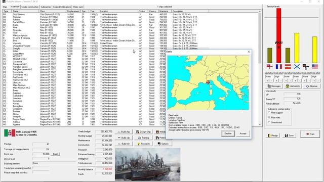Viewport: 324px width, 182px height.
Task: Open the Training settings
Action: pyautogui.click(x=143, y=138)
